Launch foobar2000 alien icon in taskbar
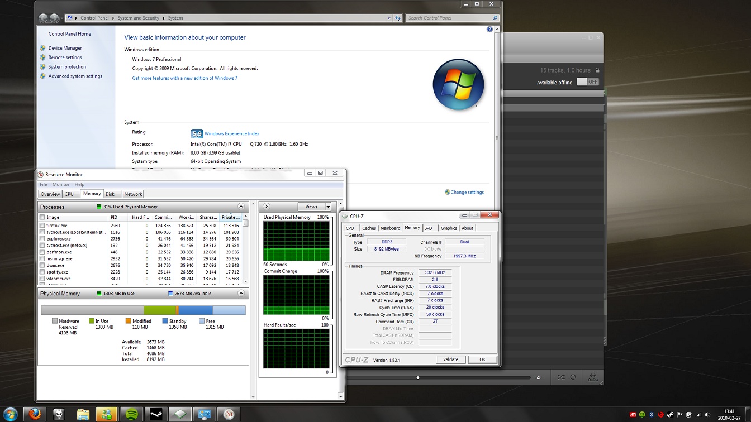This screenshot has height=422, width=751. click(59, 414)
